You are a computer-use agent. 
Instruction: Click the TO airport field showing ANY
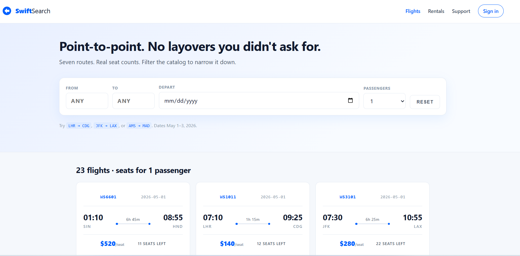pos(133,100)
